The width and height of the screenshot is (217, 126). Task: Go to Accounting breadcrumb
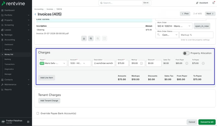39,9
